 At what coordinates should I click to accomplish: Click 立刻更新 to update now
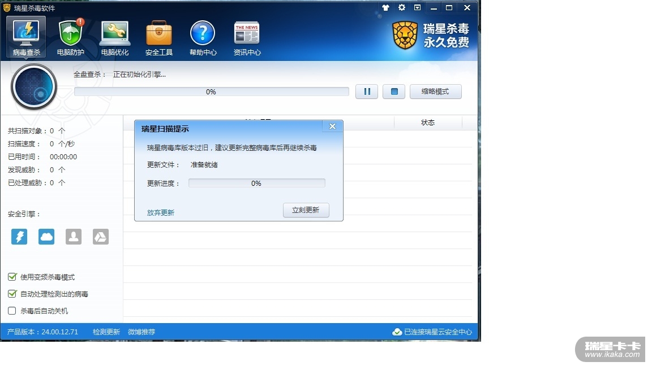(x=306, y=210)
